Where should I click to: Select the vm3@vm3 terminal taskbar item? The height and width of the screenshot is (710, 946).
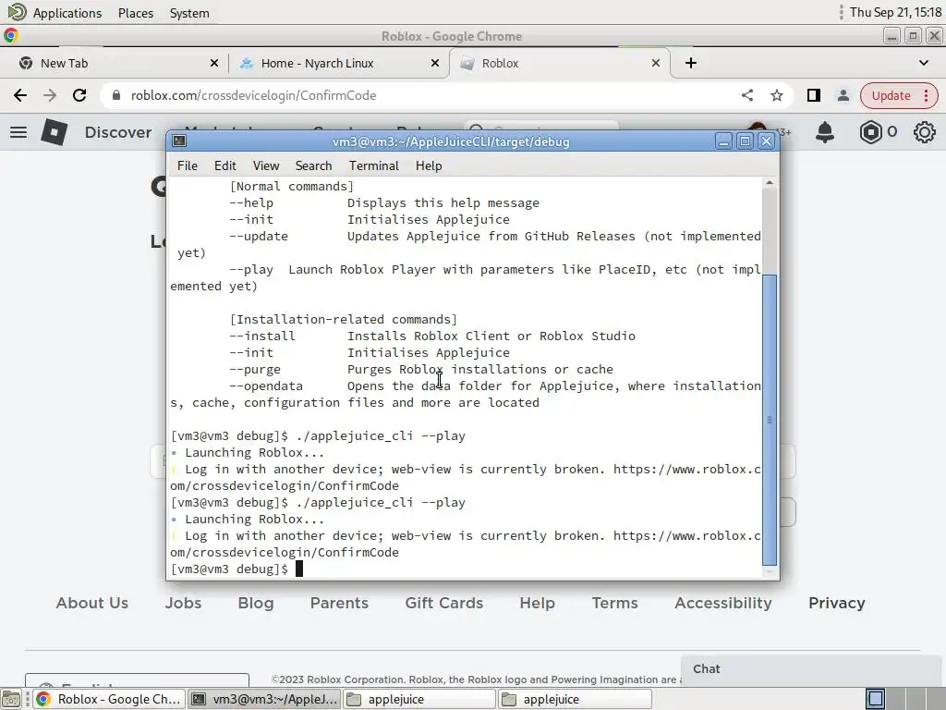tap(264, 699)
